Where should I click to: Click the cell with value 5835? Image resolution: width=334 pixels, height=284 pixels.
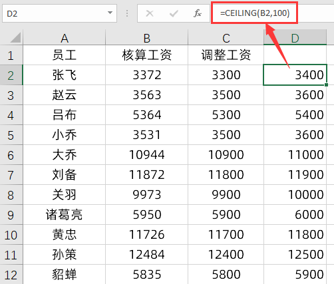(146, 275)
